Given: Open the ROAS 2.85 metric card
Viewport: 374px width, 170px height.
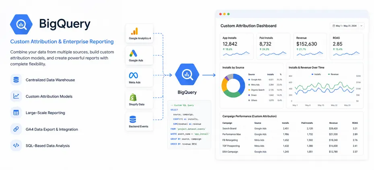Looking at the screenshot, I should coord(347,46).
